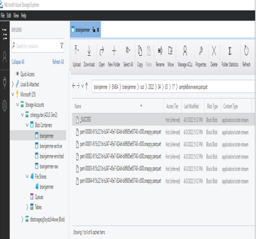Click the Download toolbar button
This screenshot has width=256, height=239.
pos(89,56)
